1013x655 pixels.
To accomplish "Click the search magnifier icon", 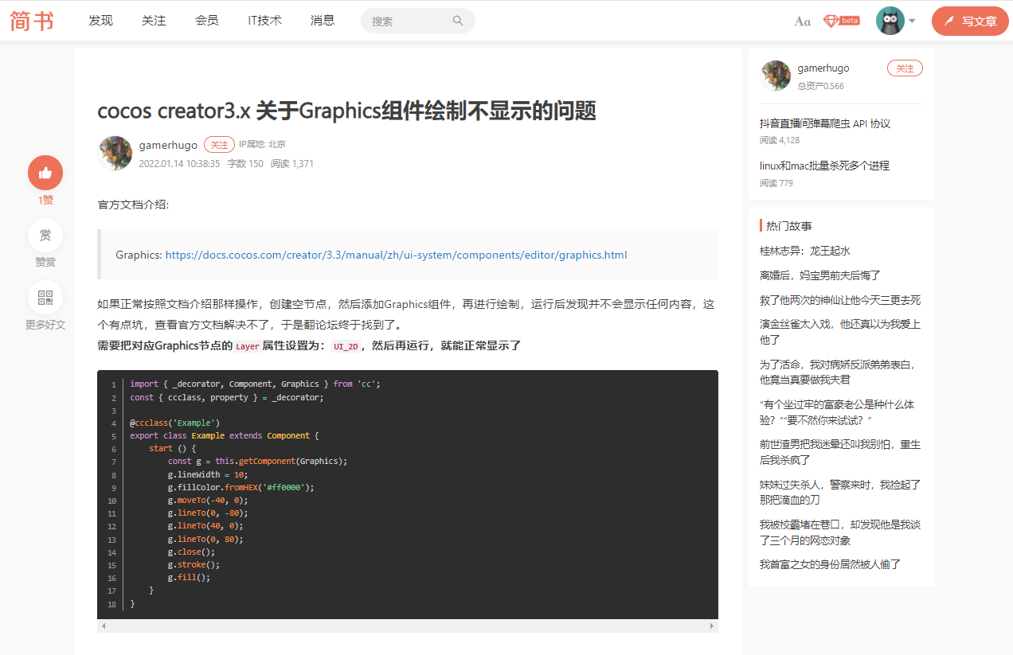I will click(458, 20).
